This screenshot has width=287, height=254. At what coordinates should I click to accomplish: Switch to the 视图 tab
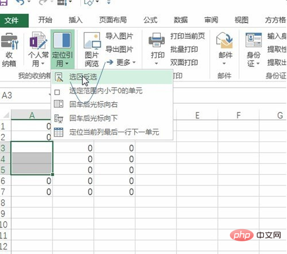click(241, 20)
